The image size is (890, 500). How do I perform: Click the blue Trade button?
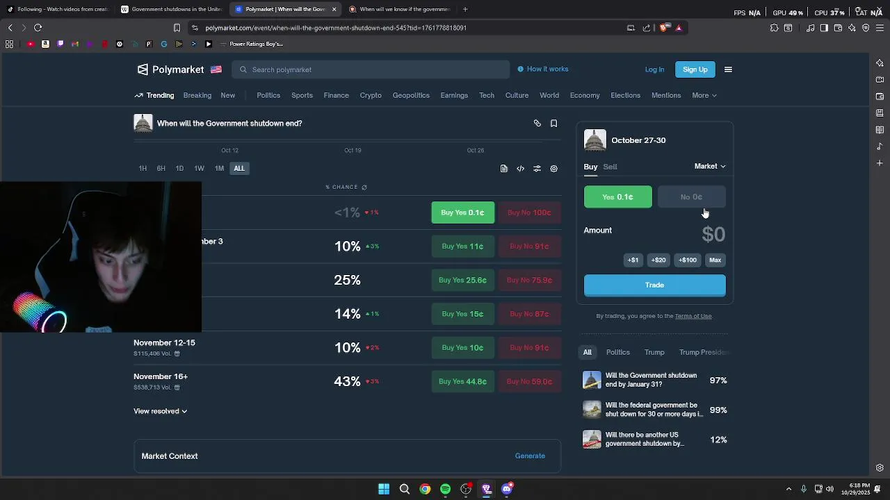coord(654,285)
